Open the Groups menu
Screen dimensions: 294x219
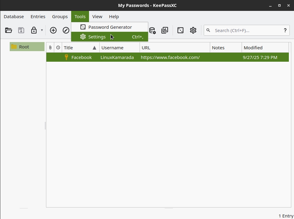point(60,17)
